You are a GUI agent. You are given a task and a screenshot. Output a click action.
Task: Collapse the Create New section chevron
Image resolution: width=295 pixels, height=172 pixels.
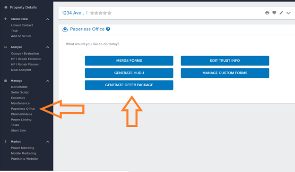(x=48, y=19)
